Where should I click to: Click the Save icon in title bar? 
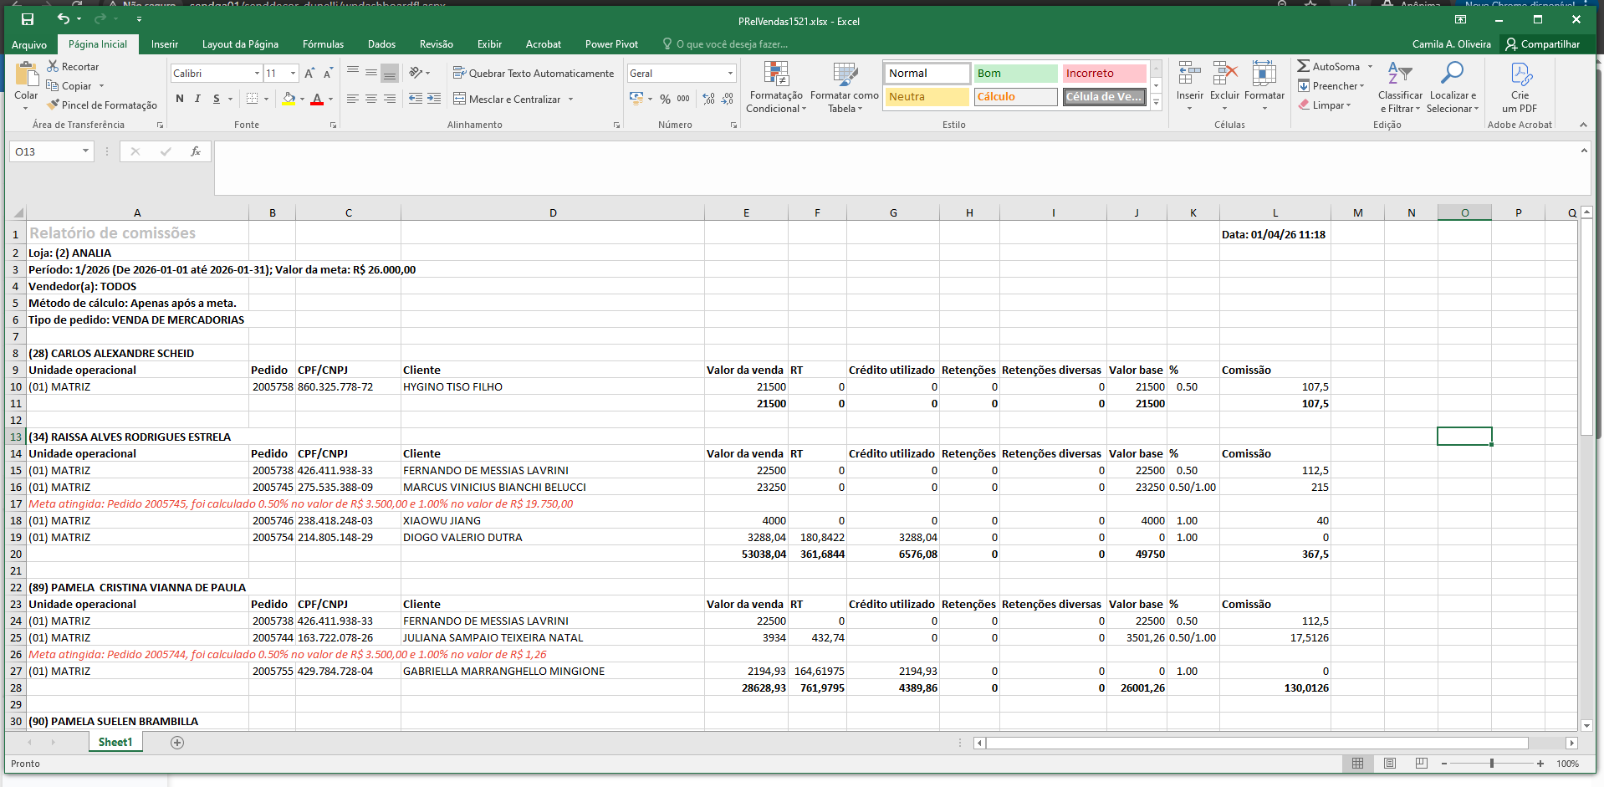(x=28, y=19)
